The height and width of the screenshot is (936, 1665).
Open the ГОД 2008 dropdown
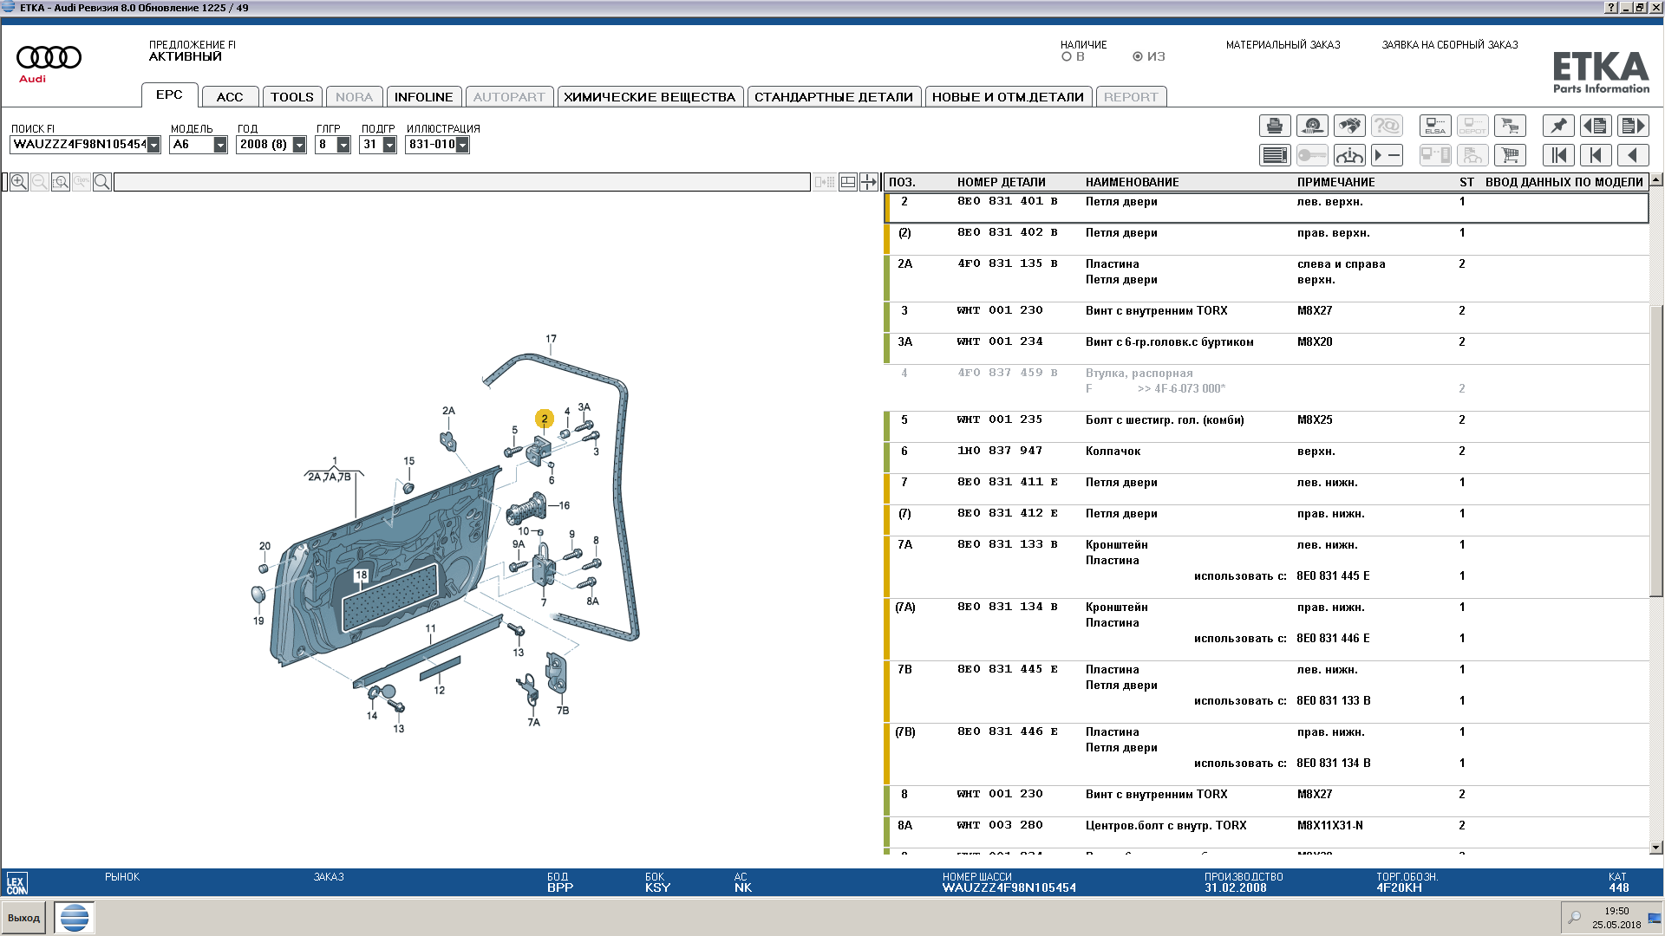tap(299, 145)
